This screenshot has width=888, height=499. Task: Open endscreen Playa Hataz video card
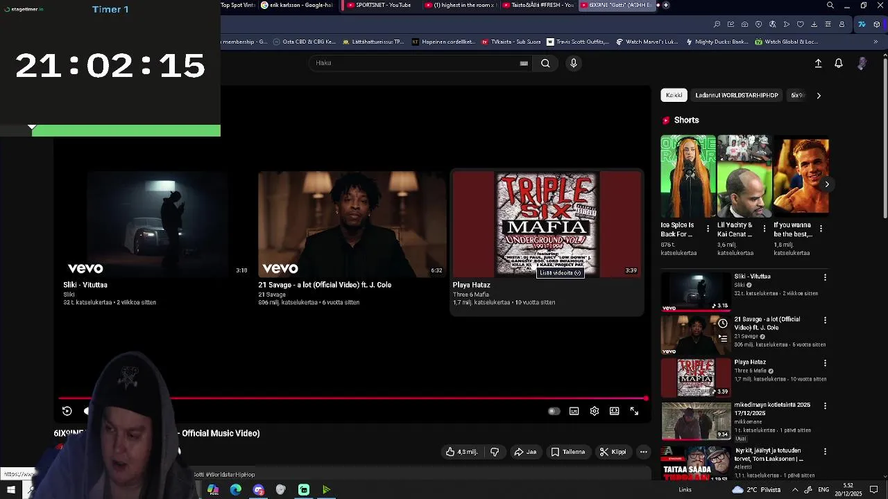coord(547,241)
